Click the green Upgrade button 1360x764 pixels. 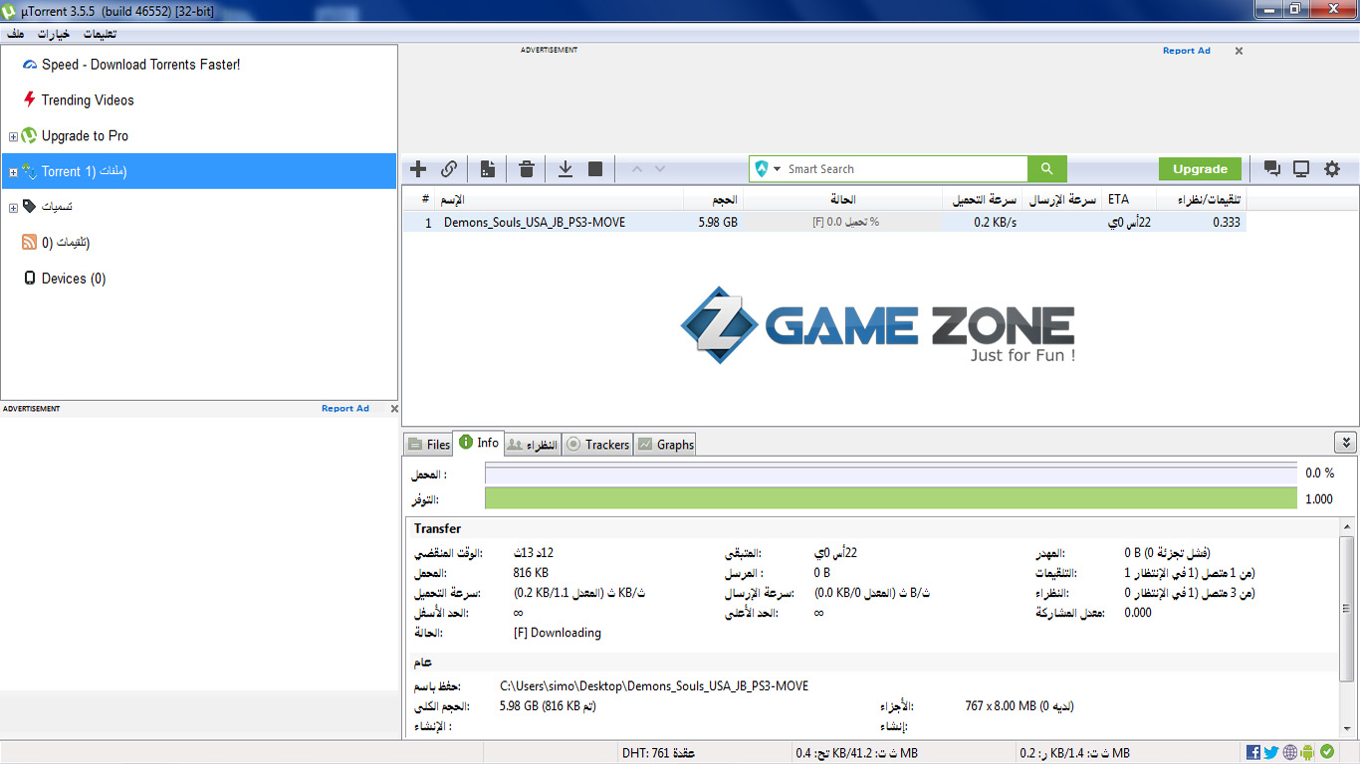tap(1200, 169)
